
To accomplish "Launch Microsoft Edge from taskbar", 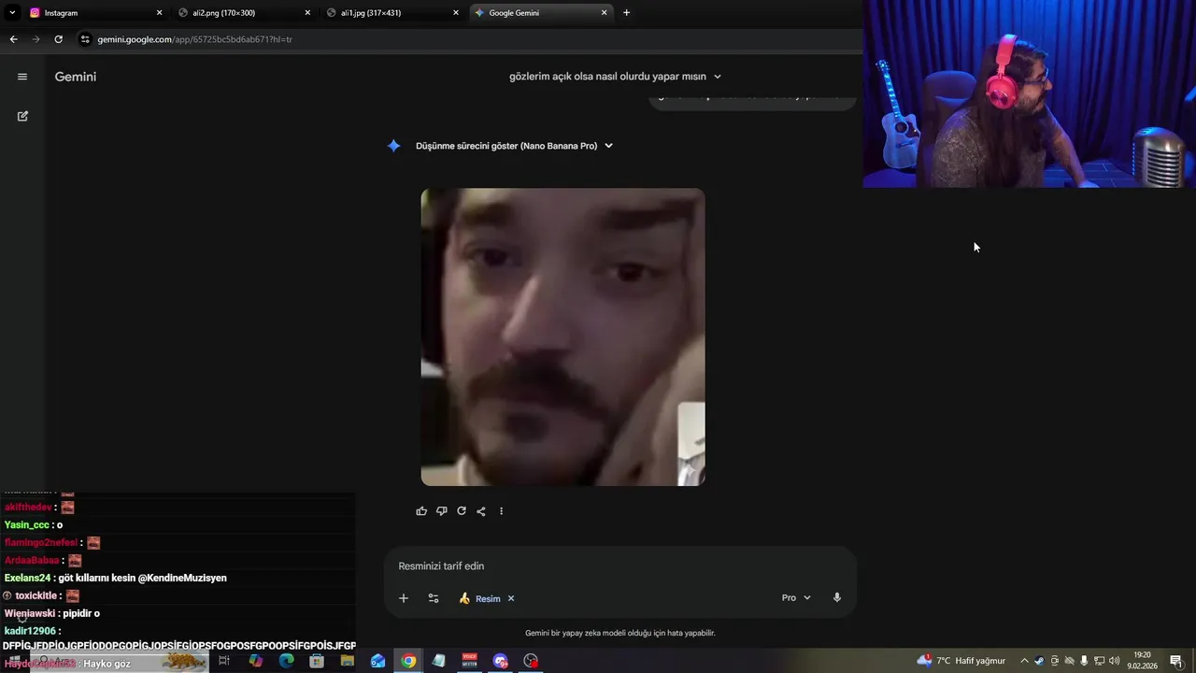I will 286,661.
